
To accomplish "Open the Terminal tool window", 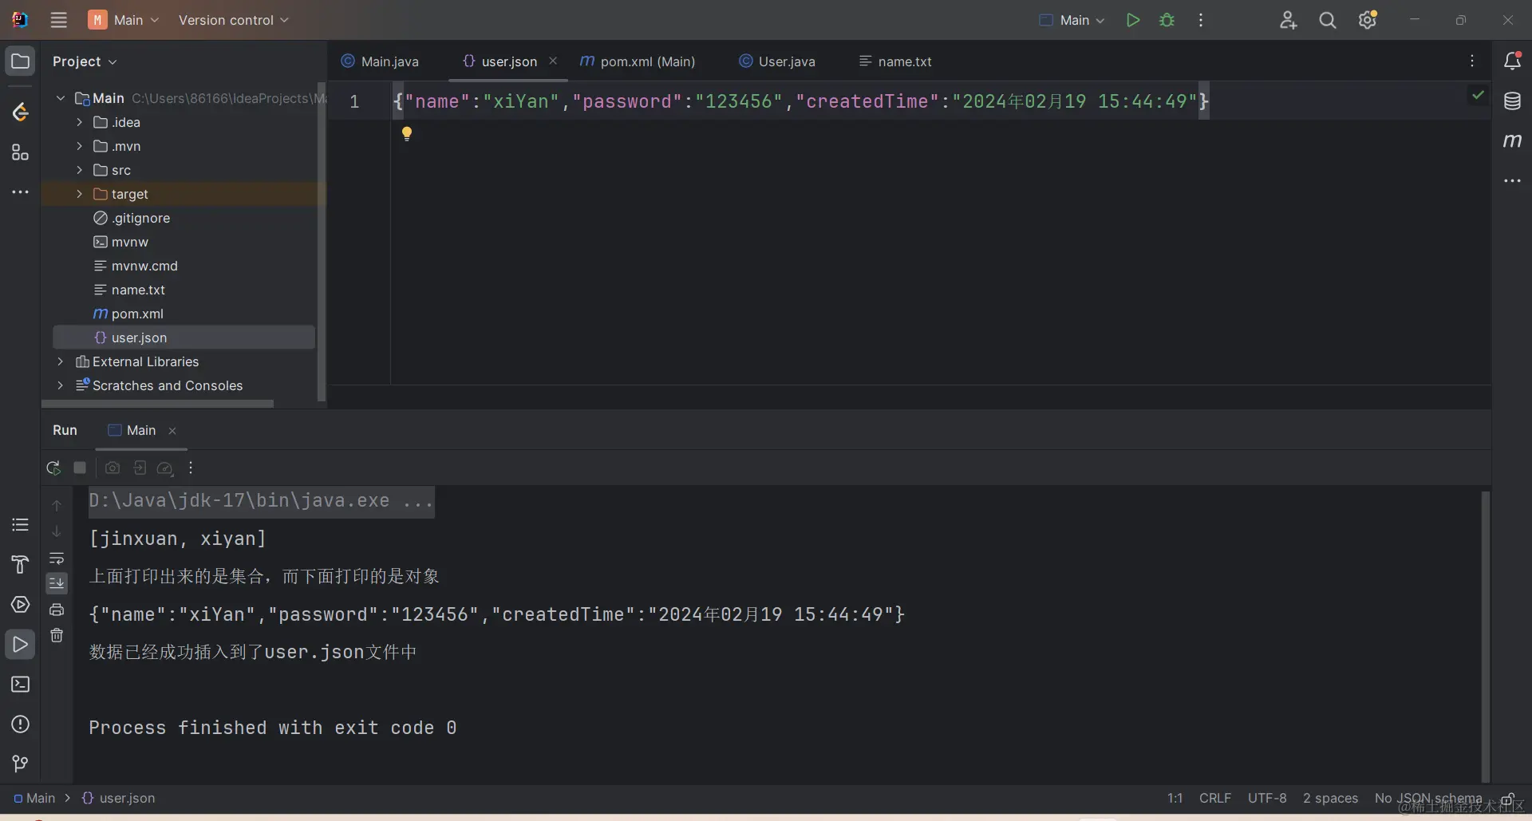I will click(x=21, y=685).
